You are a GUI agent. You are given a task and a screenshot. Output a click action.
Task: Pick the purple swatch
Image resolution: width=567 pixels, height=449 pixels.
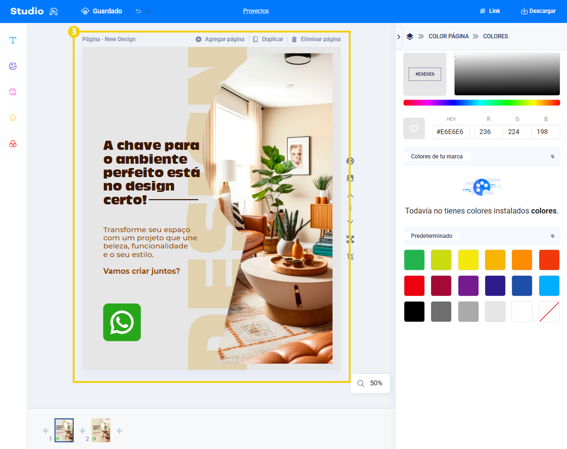468,286
